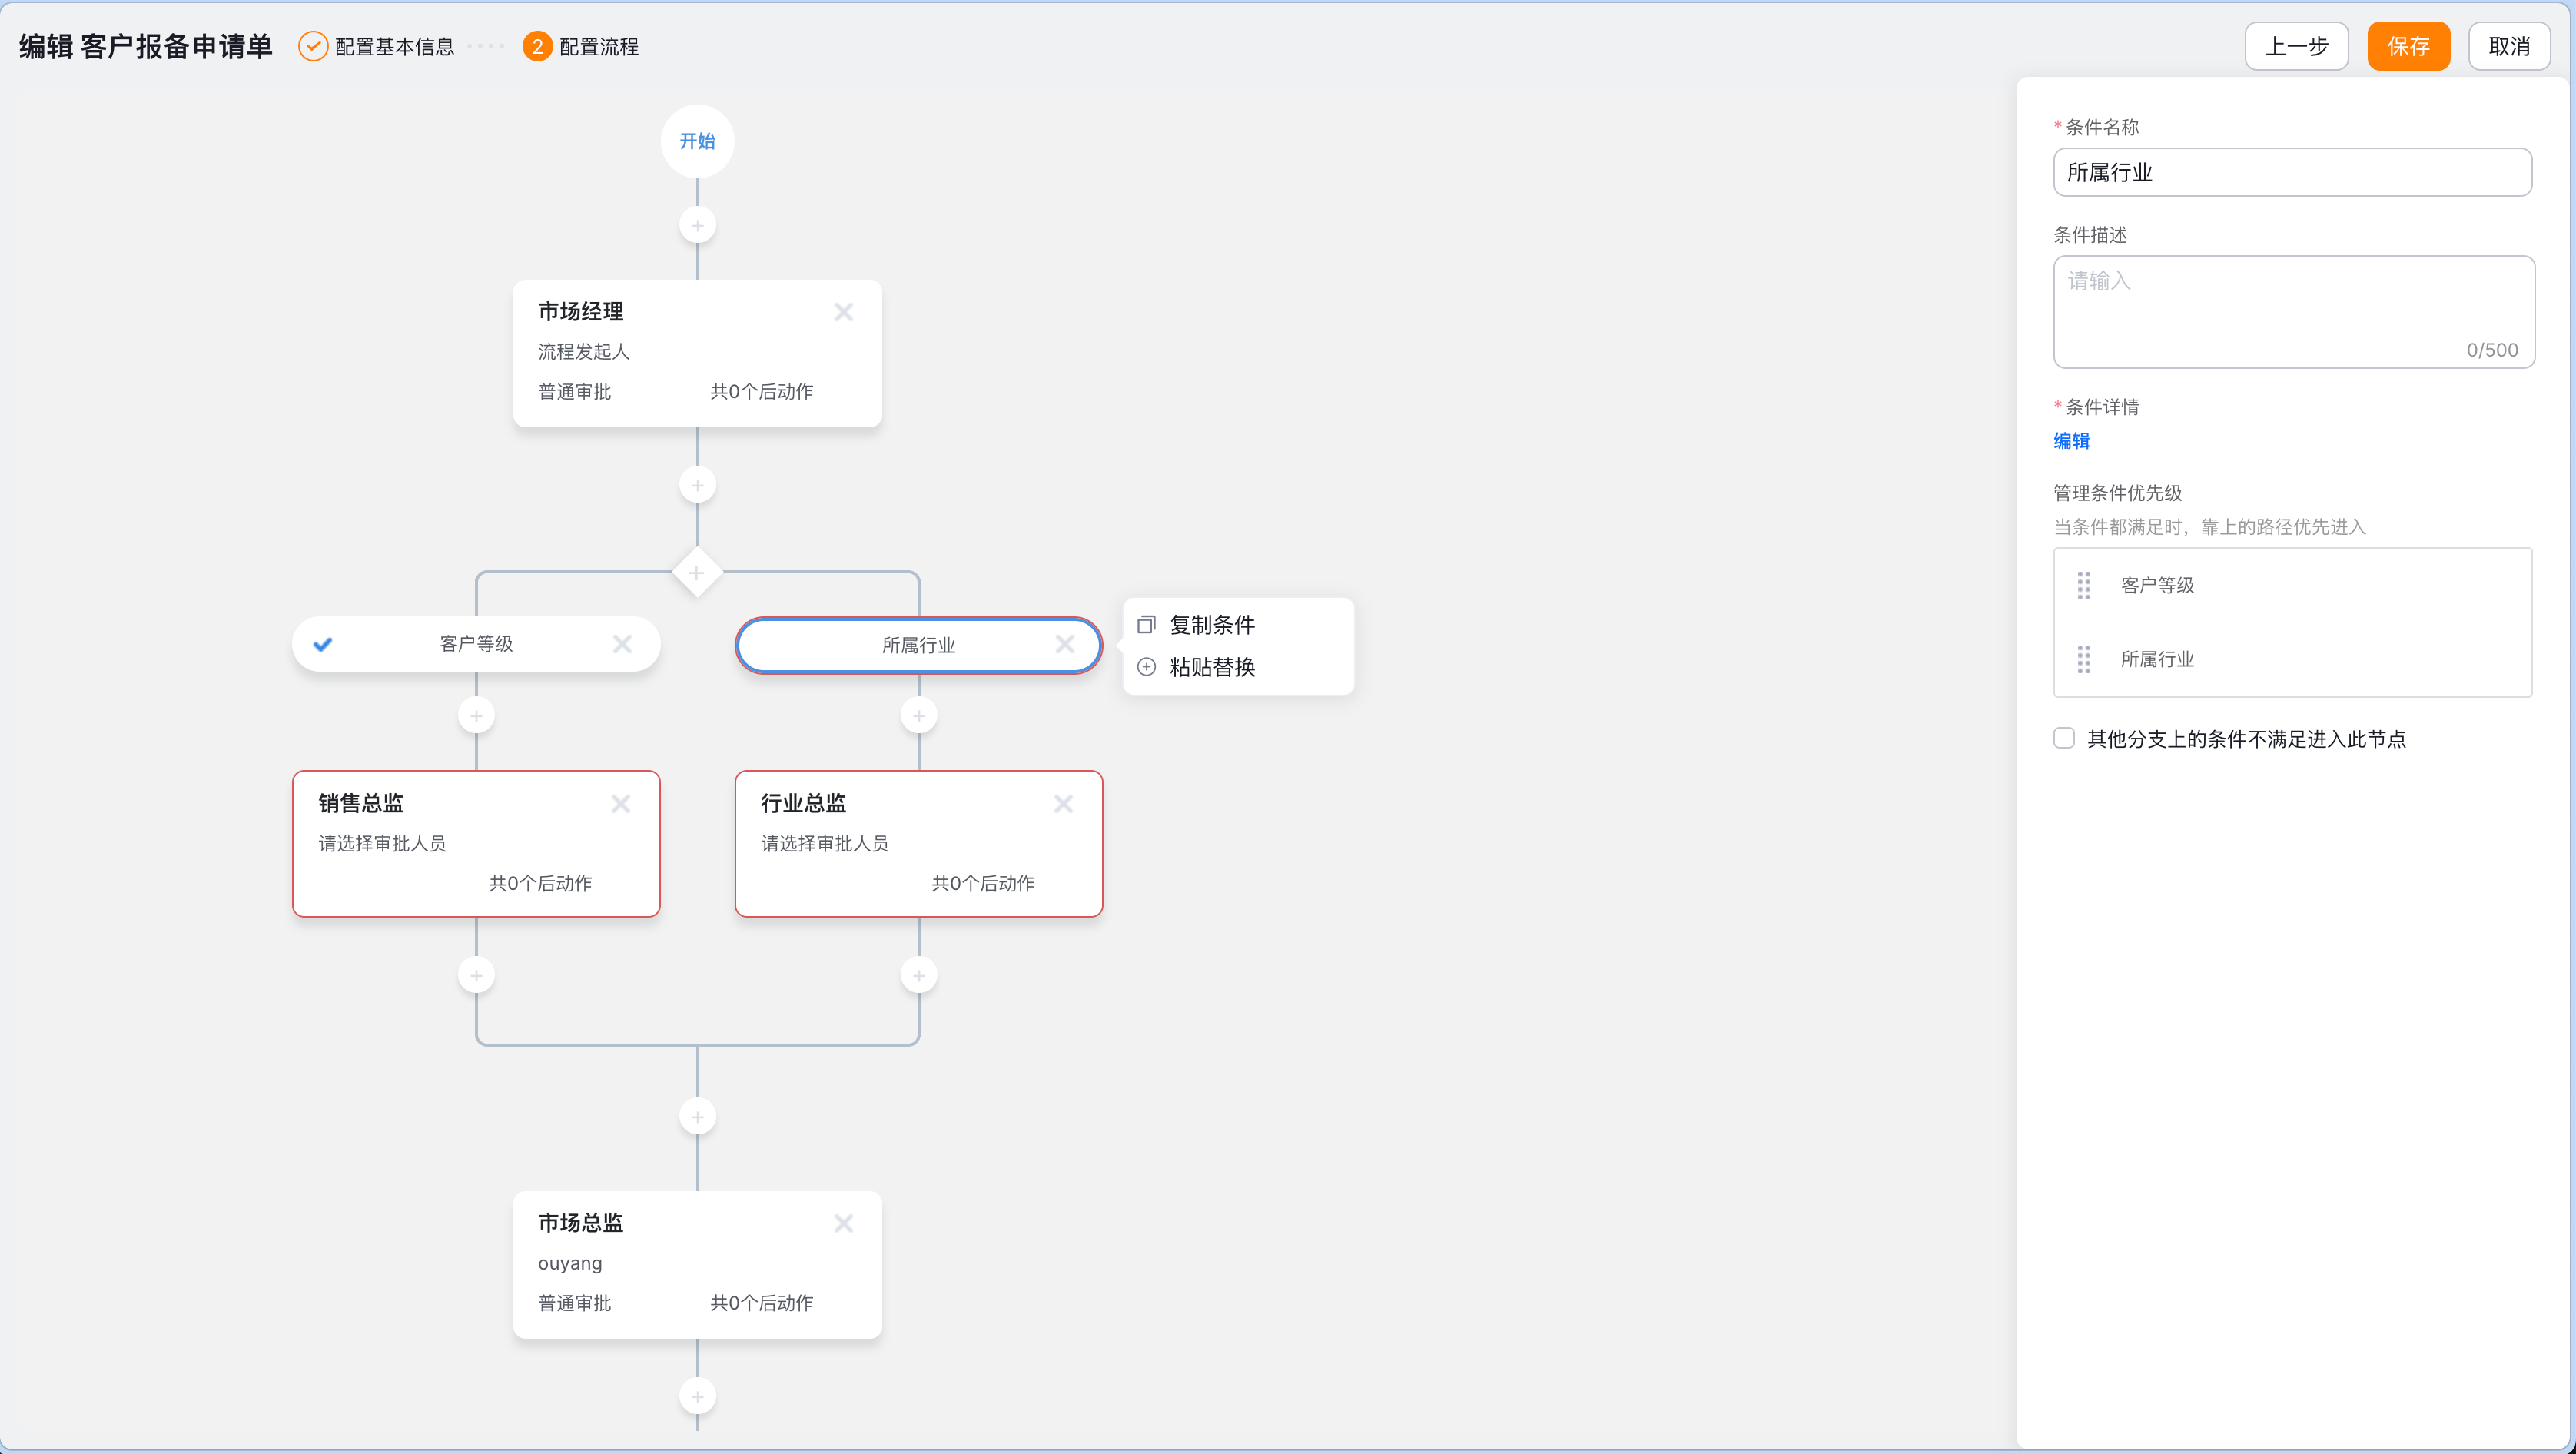2576x1454 pixels.
Task: Click into the 条件描述 text area
Action: coord(2291,310)
